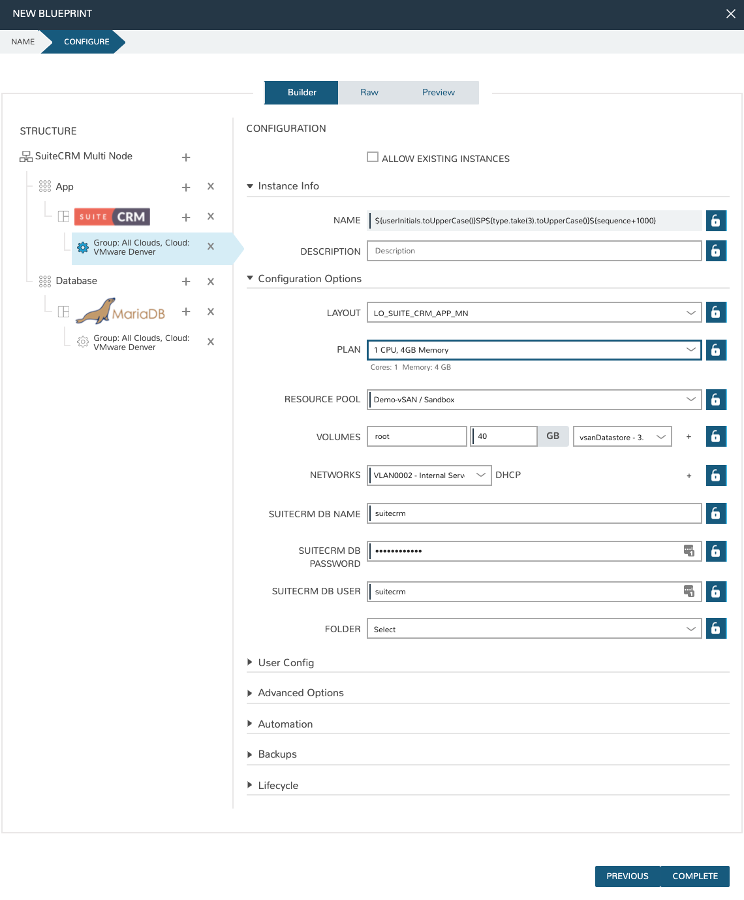
Task: Toggle the lock icon next to PLAN
Action: click(715, 350)
